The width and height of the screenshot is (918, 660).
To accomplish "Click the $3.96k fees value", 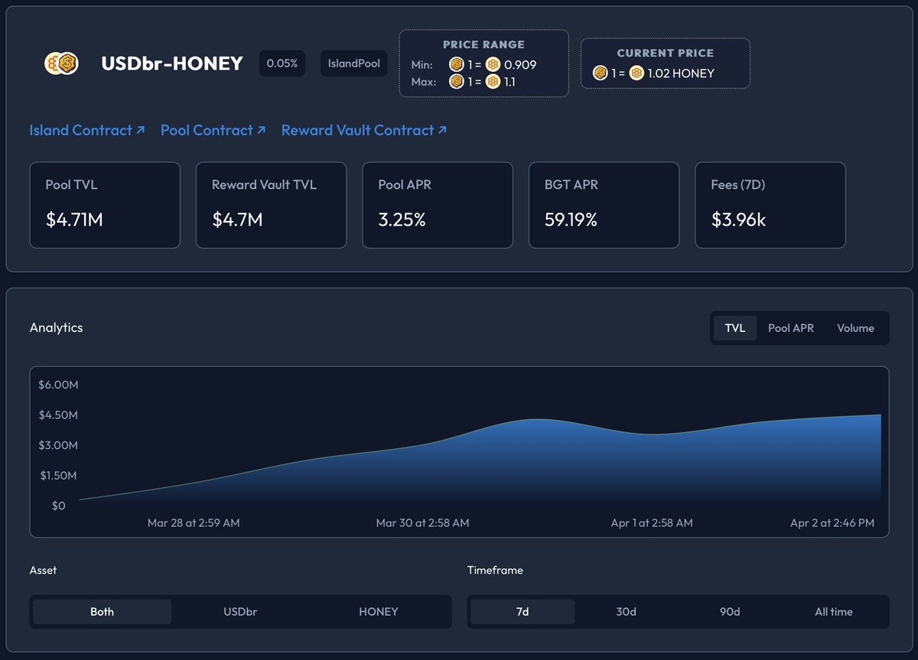I will 738,220.
